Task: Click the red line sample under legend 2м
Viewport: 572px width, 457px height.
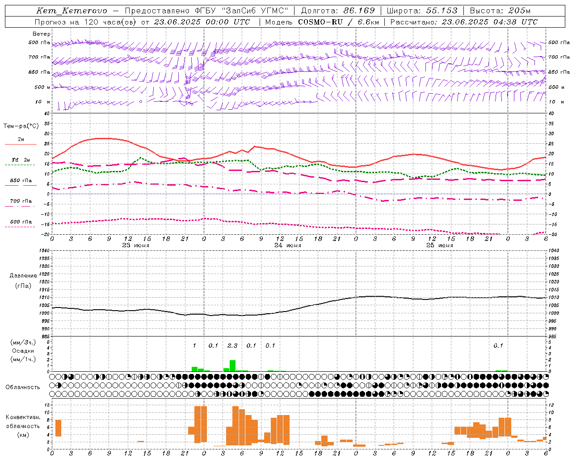Action: [x=21, y=144]
